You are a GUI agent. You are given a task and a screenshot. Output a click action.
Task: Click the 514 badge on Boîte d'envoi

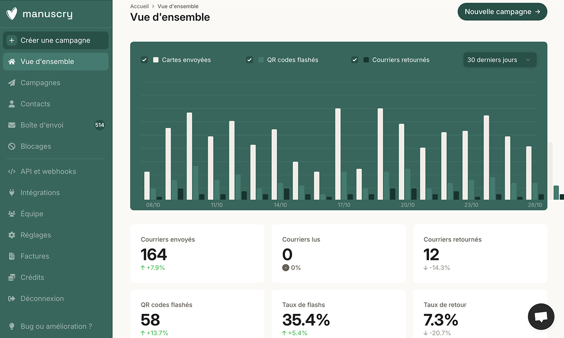point(100,125)
